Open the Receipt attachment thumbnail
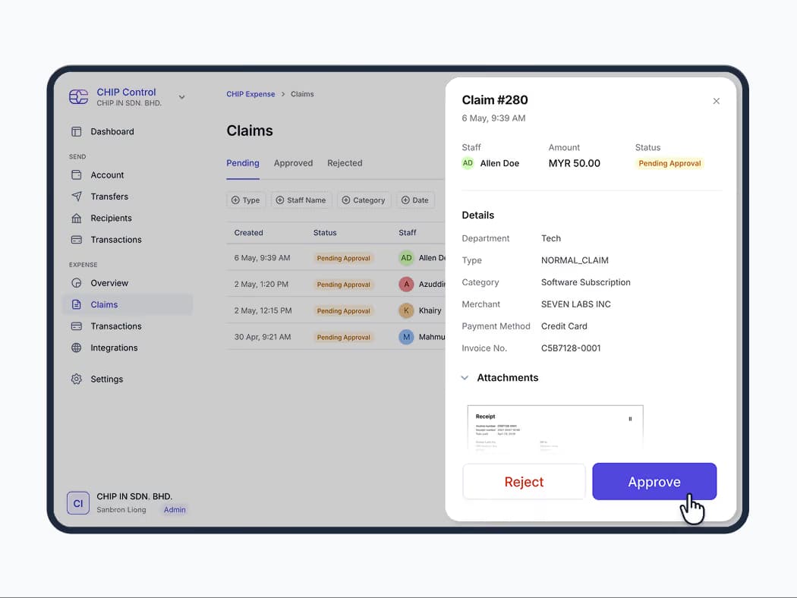 [x=555, y=426]
